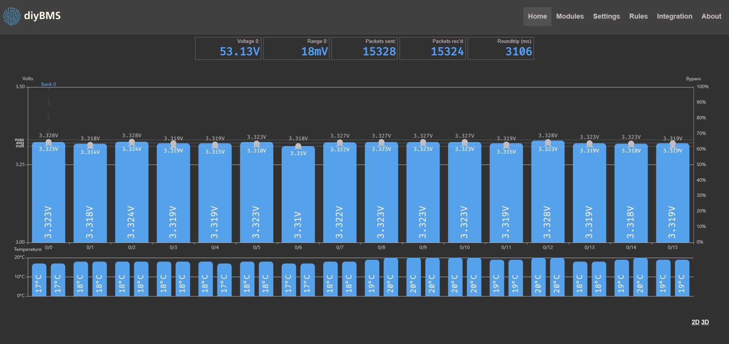The width and height of the screenshot is (729, 344).
Task: Click the diyBMS title text
Action: 42,16
